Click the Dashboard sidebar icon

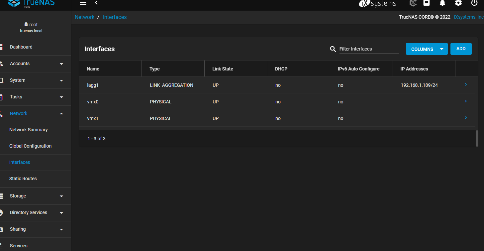(x=1, y=47)
